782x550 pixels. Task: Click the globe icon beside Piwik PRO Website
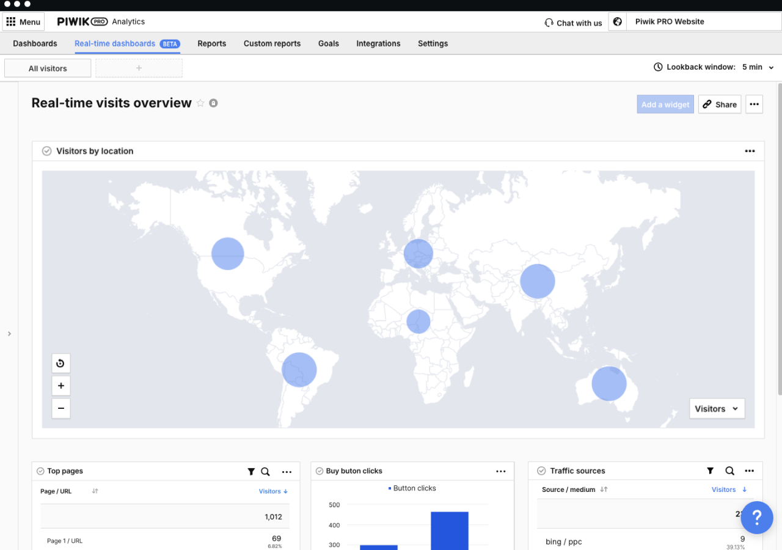[x=618, y=21]
